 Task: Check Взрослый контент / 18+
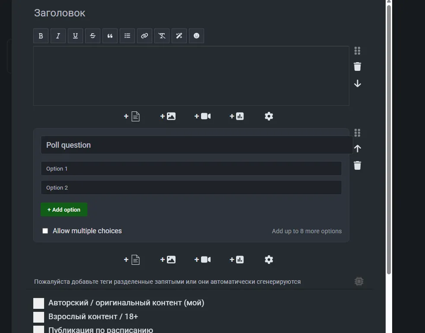(38, 317)
